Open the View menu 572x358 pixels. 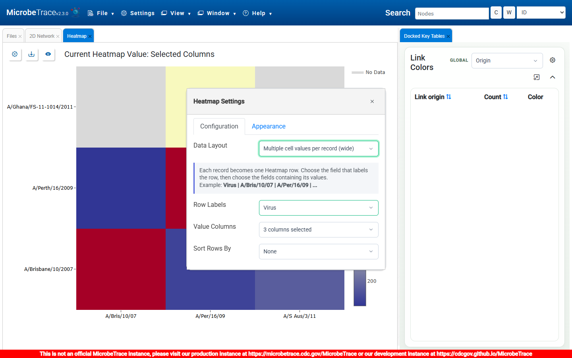[x=176, y=13]
